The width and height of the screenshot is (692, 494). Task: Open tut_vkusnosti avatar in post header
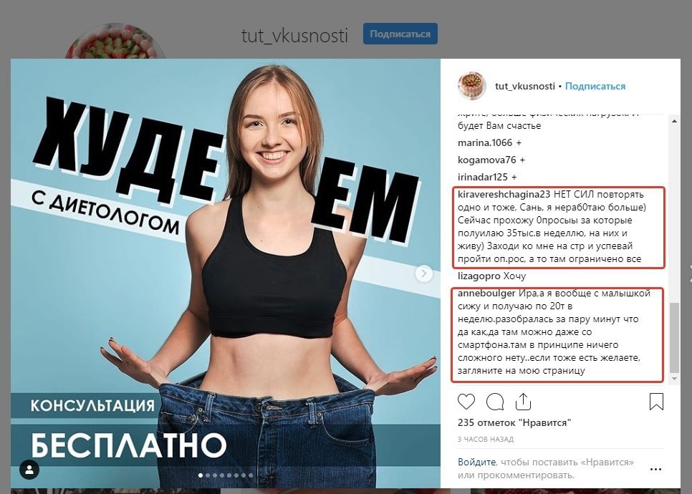pyautogui.click(x=472, y=86)
